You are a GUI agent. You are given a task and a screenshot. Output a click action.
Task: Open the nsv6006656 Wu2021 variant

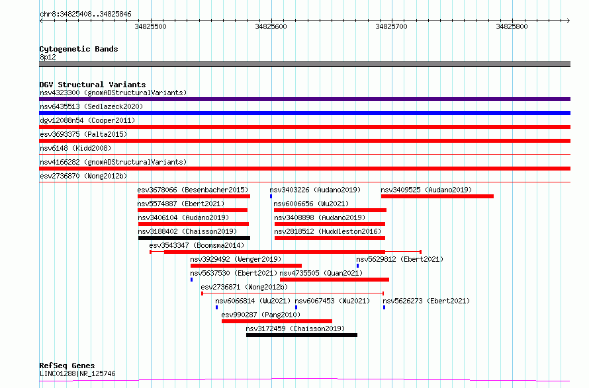(x=311, y=204)
